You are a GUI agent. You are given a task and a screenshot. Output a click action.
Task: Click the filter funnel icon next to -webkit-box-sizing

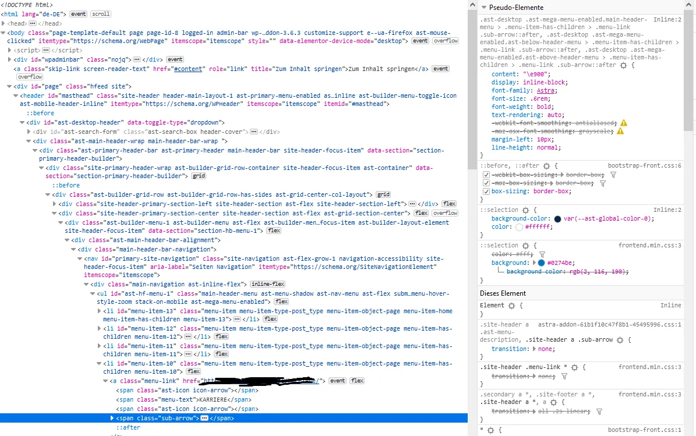(613, 175)
